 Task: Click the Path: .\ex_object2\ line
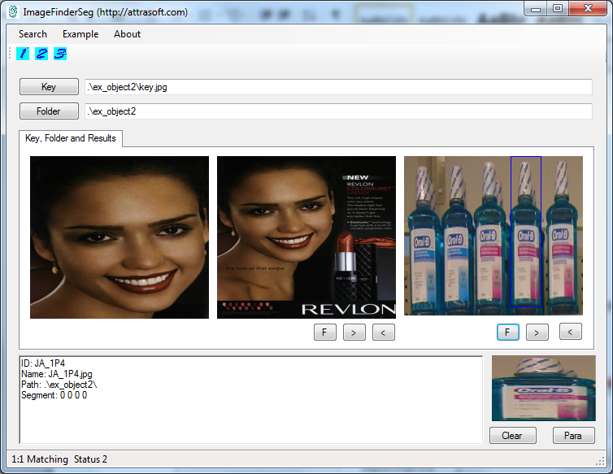[x=59, y=385]
